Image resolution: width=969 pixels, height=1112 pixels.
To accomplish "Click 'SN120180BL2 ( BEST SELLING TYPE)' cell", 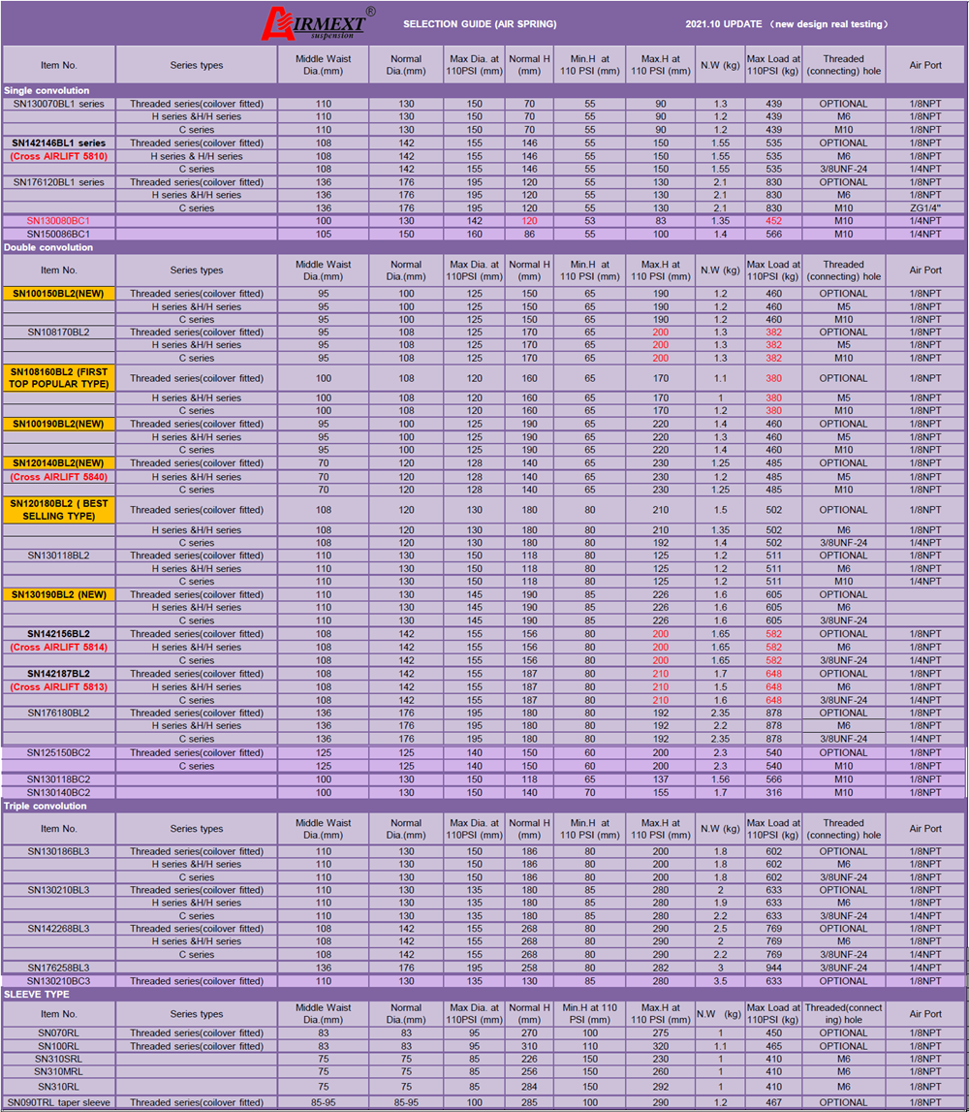I will pos(59,510).
